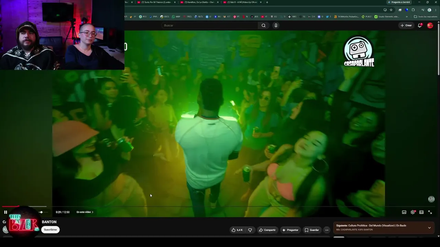
Task: Bookmark this page with the star icon
Action: 391,10
